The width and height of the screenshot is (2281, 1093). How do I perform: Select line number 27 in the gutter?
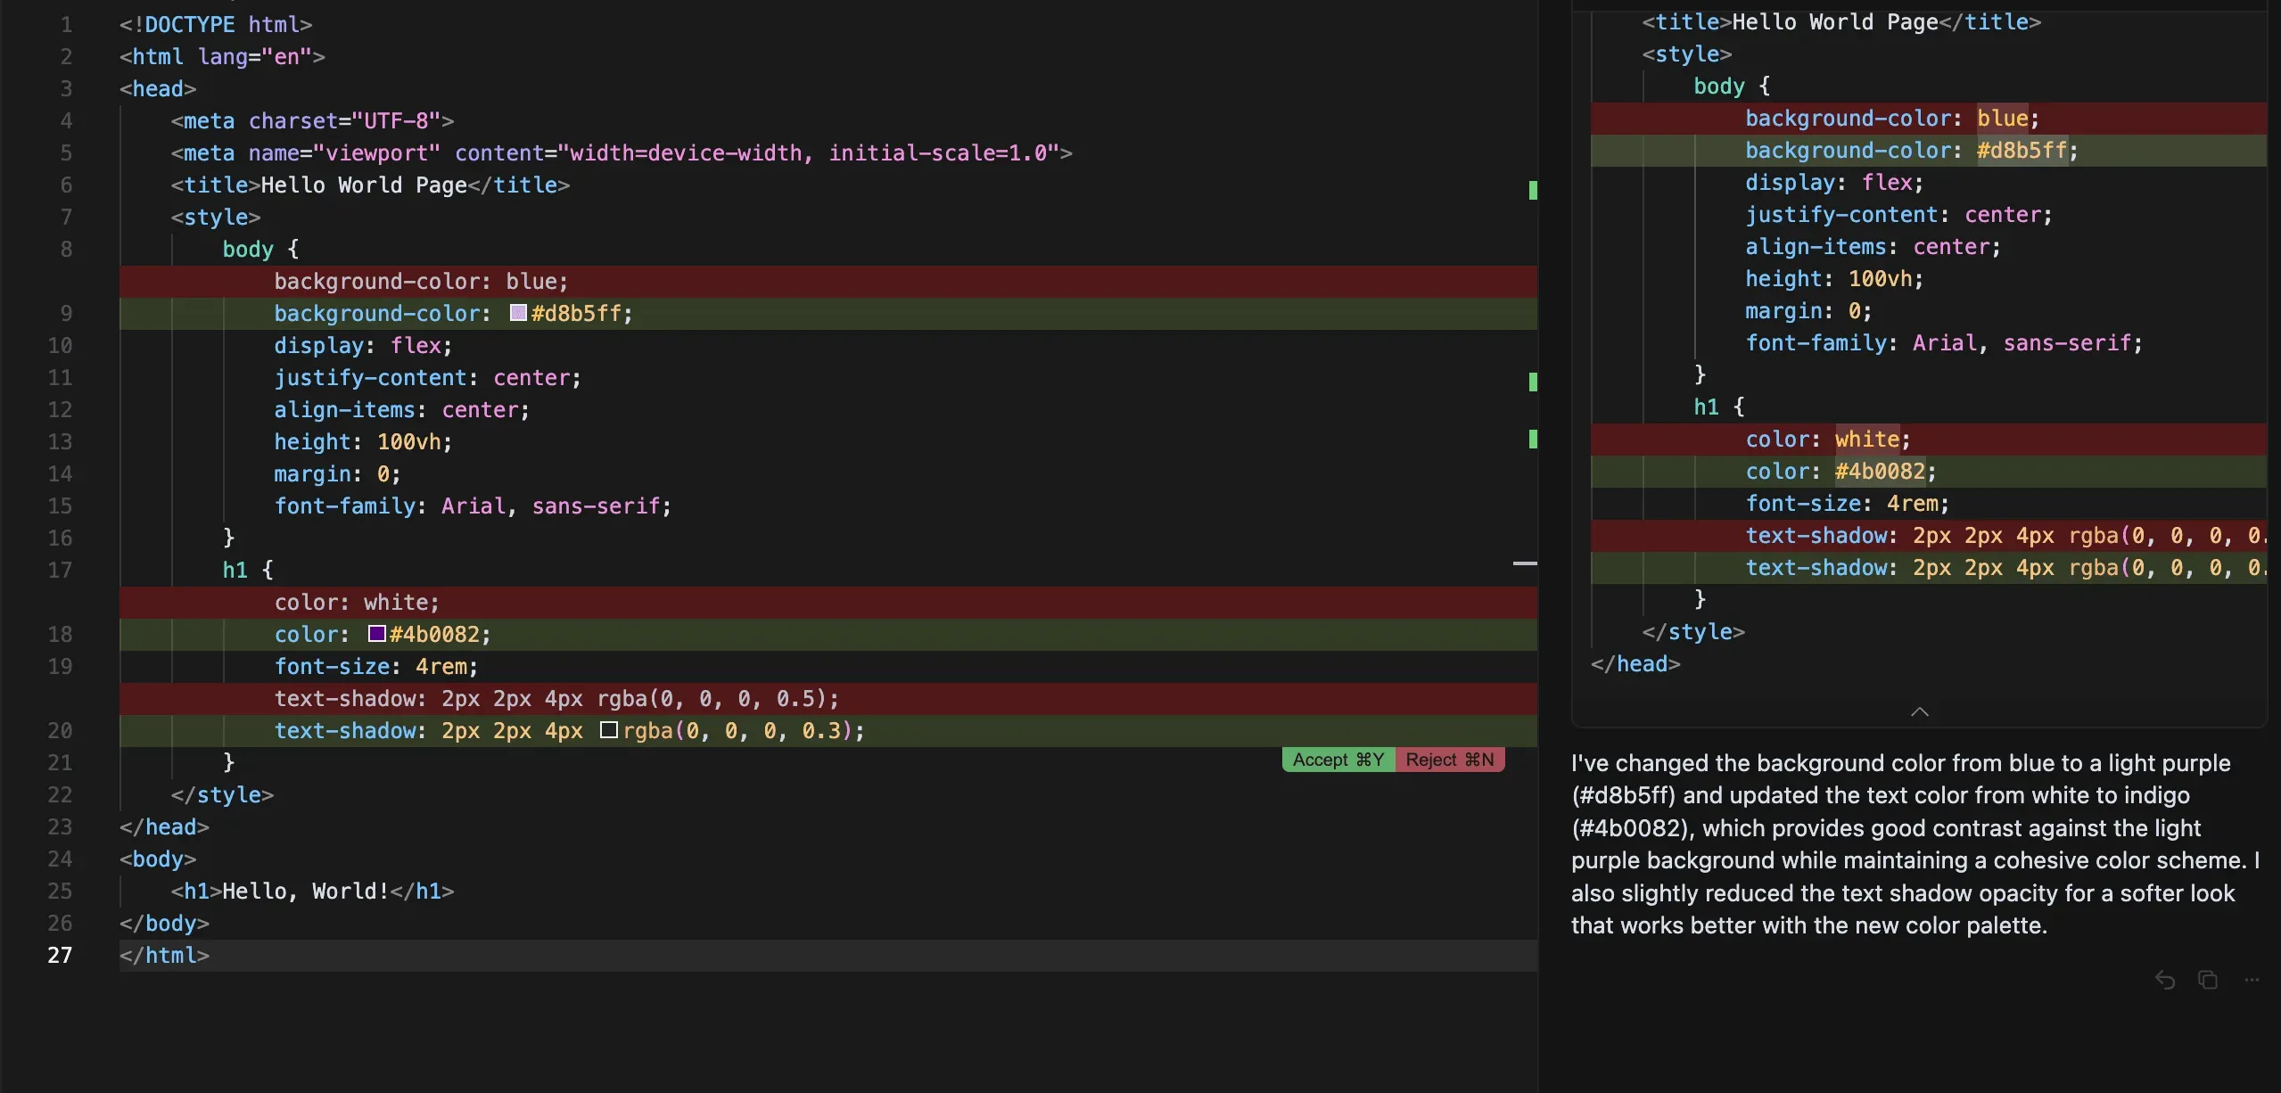tap(60, 955)
